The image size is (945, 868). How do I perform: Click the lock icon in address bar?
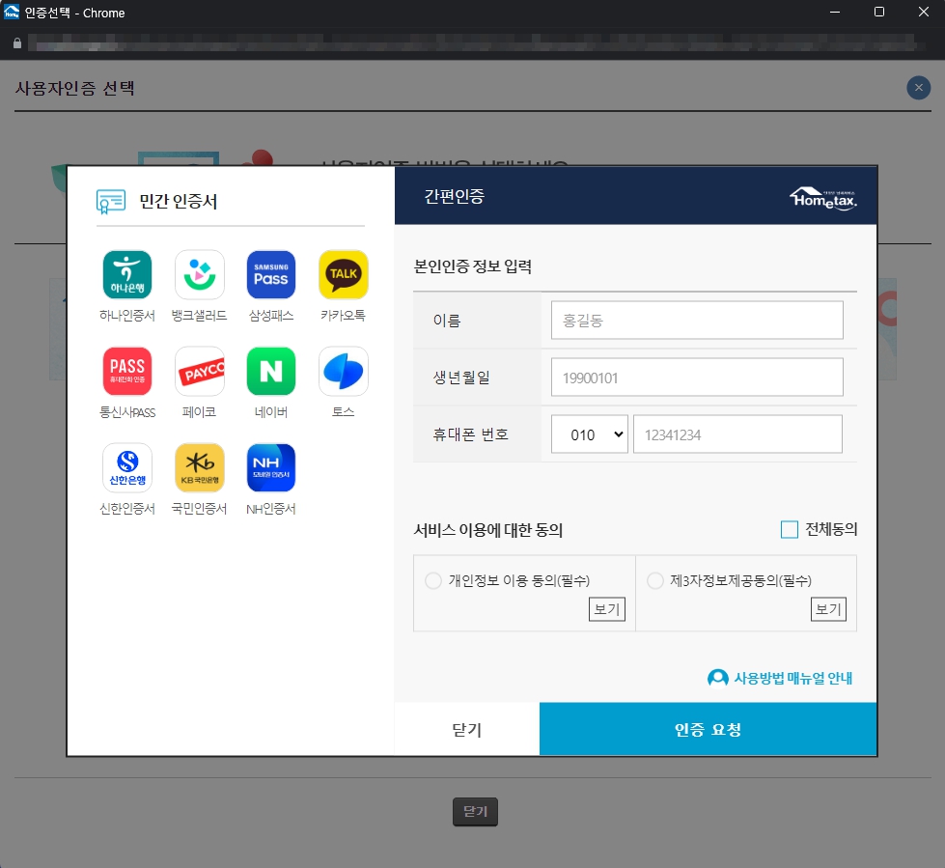coord(17,43)
